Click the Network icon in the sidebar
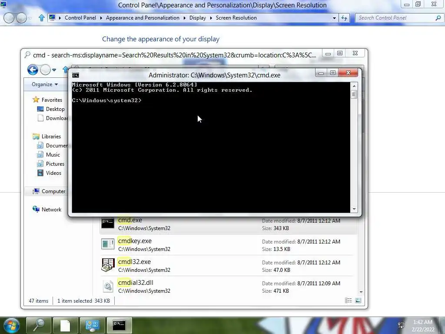The image size is (445, 334). tap(36, 209)
